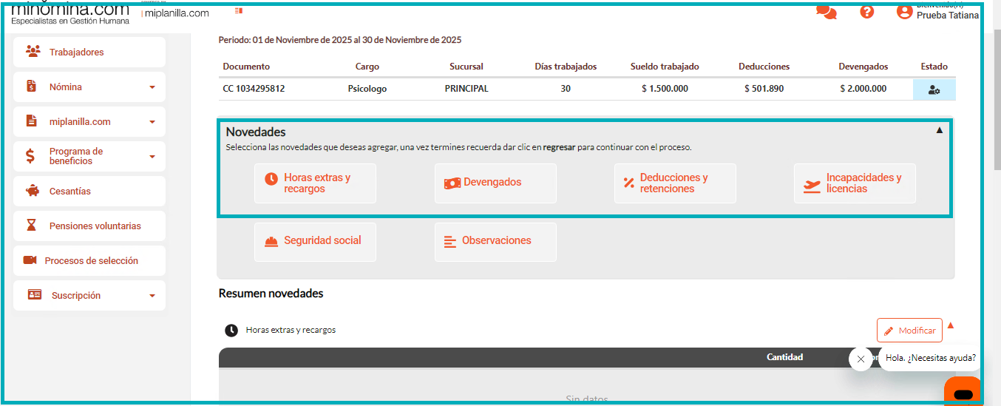
Task: Click the airplane icon on Incapacidades y licencias
Action: 812,186
